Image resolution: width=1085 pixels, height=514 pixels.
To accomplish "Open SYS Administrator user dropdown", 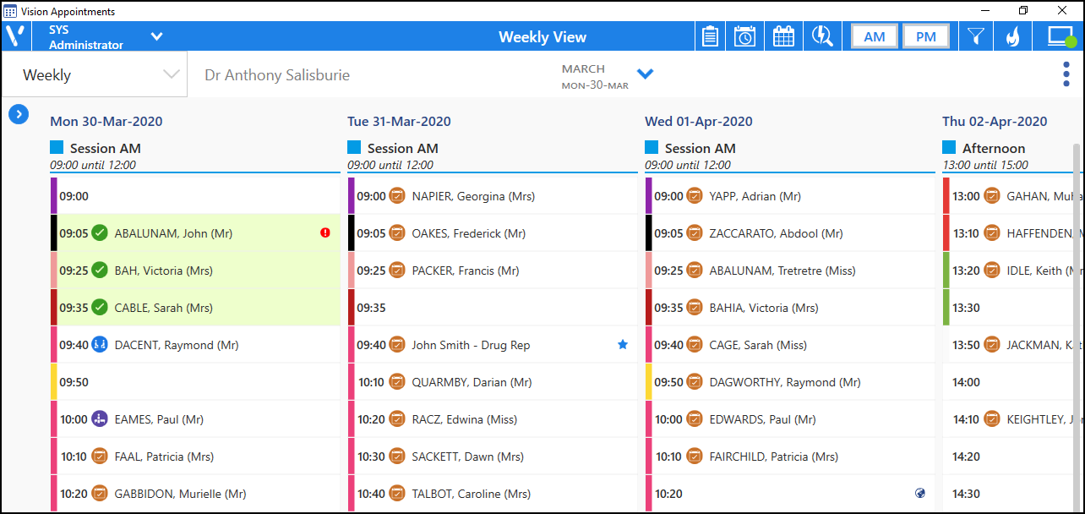I will coord(156,36).
